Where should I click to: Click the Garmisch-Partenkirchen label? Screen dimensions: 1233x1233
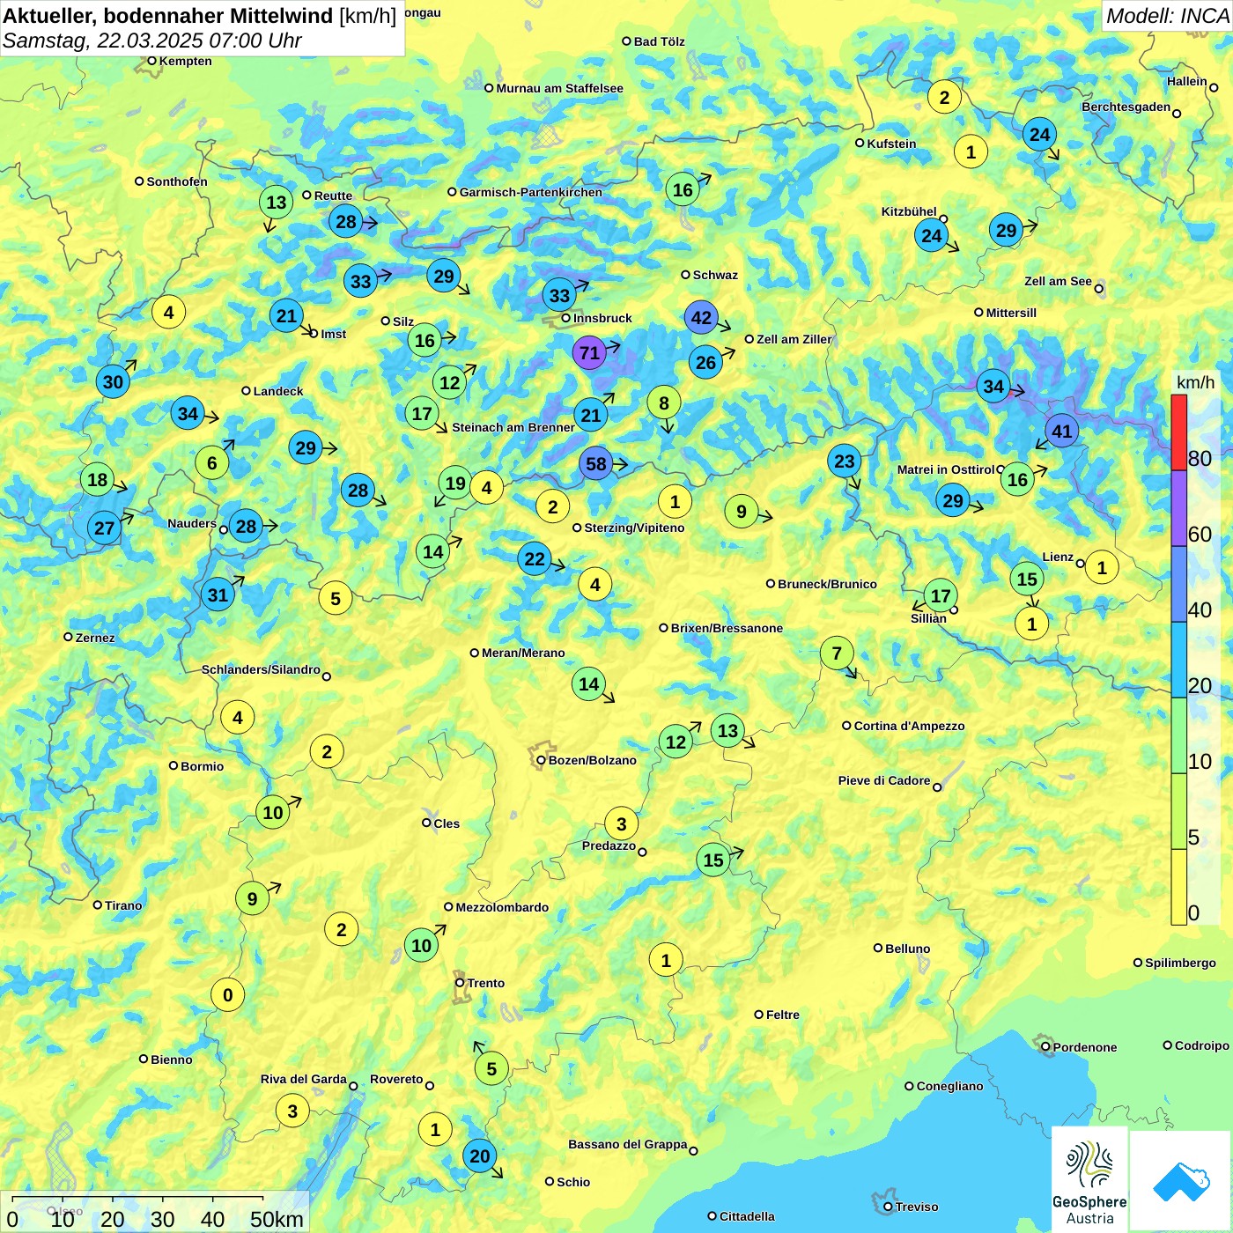tap(531, 192)
